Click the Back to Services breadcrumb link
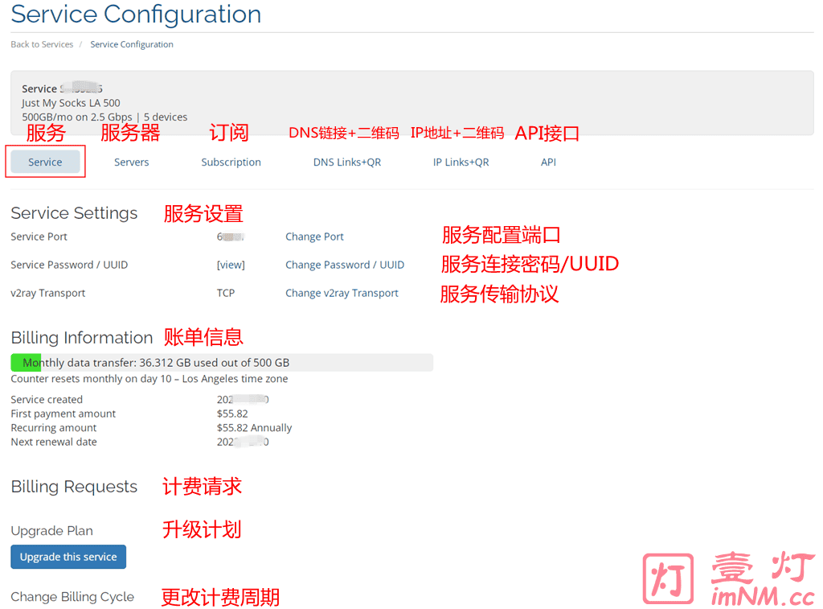Screen dimensions: 823x609 coord(42,44)
